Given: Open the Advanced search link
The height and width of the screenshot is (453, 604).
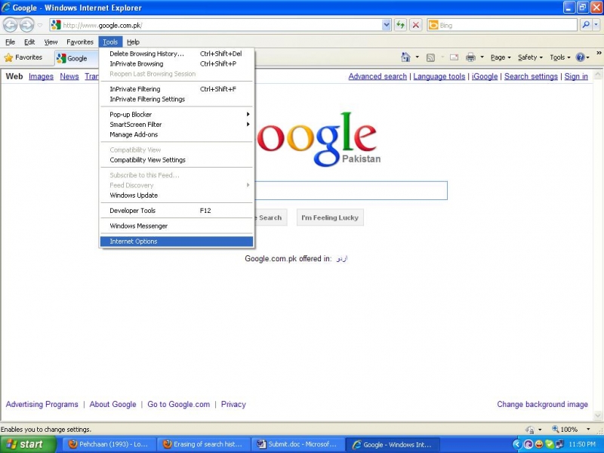Looking at the screenshot, I should 377,76.
